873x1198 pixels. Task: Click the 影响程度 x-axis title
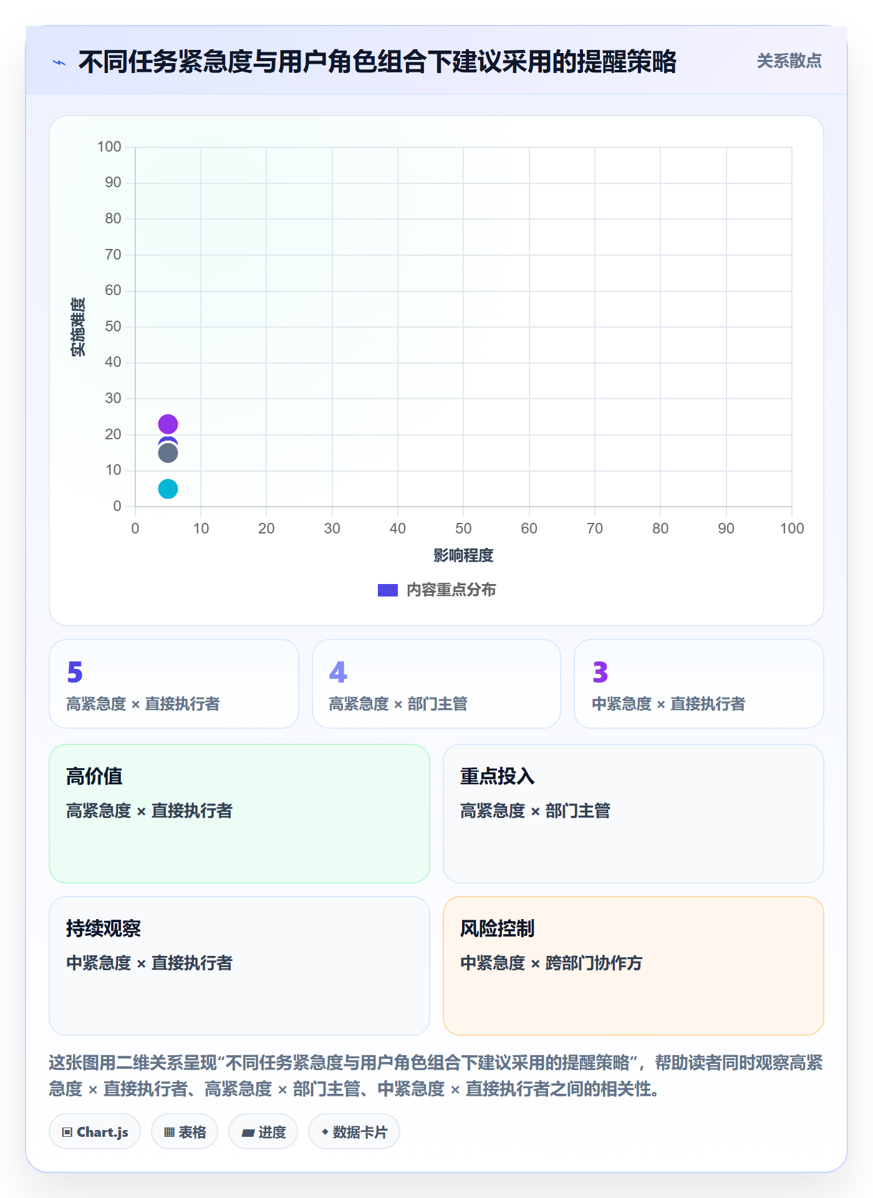[x=463, y=555]
